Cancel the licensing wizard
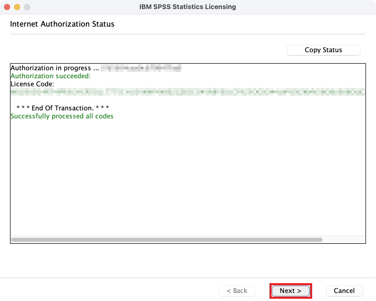The height and width of the screenshot is (301, 376). coord(344,291)
